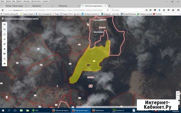Open the Windows Start button
This screenshot has width=181, height=113.
(x=3, y=110)
